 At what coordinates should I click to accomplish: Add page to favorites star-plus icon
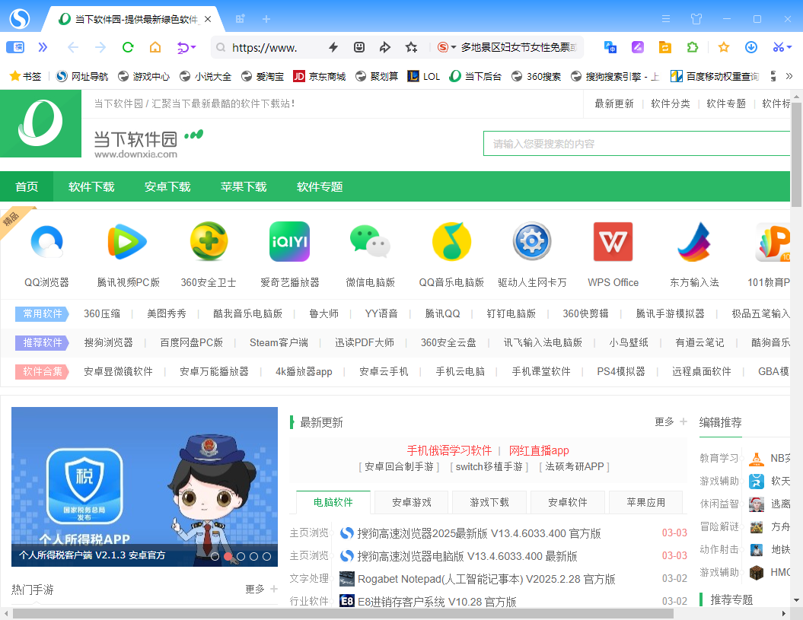(x=411, y=48)
